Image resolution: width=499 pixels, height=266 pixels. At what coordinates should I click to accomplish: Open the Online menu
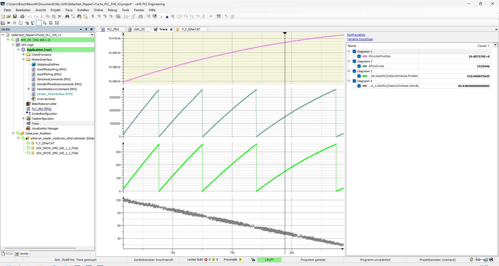coord(98,10)
